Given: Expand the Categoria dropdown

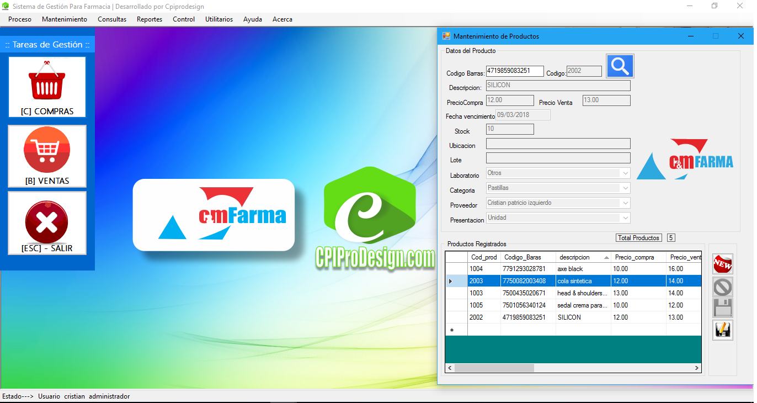Looking at the screenshot, I should point(625,188).
